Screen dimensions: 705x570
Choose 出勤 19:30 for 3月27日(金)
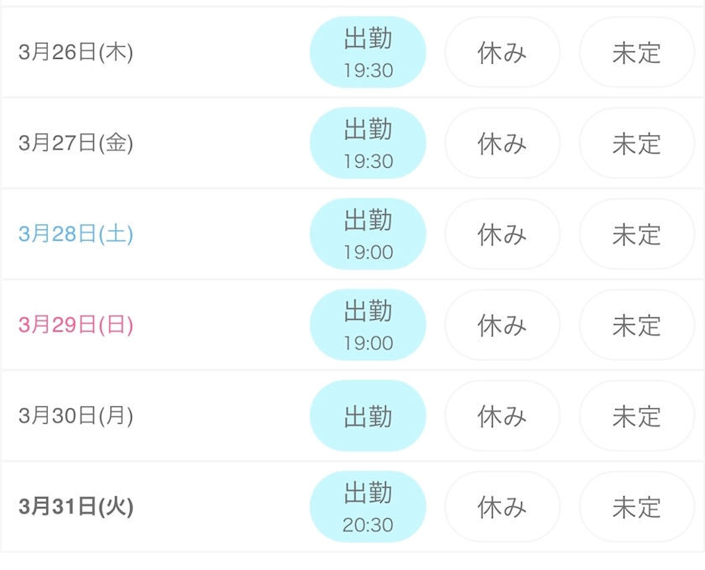click(368, 143)
